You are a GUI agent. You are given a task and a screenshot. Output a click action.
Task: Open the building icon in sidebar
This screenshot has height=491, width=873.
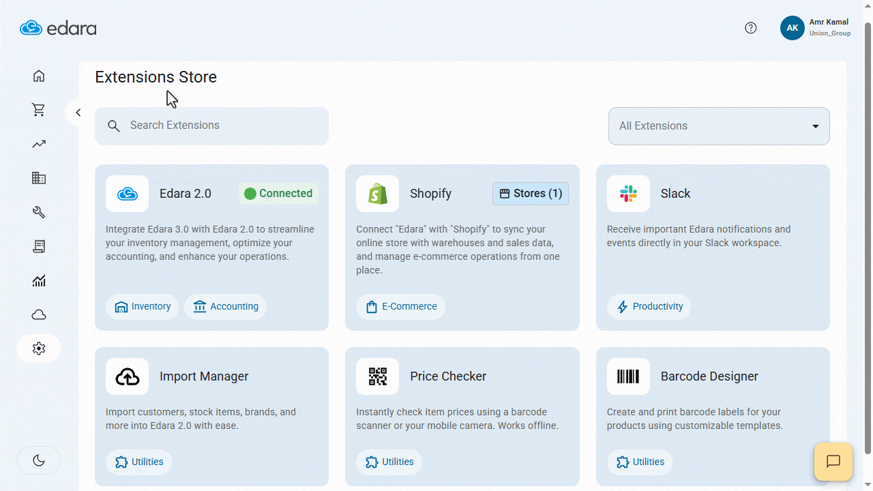click(39, 178)
